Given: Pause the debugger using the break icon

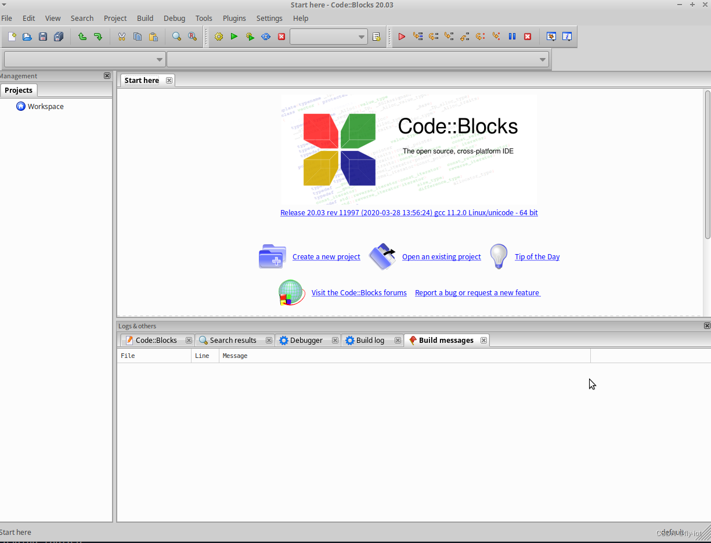Looking at the screenshot, I should click(x=512, y=36).
